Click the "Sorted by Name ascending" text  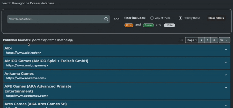click(53, 40)
